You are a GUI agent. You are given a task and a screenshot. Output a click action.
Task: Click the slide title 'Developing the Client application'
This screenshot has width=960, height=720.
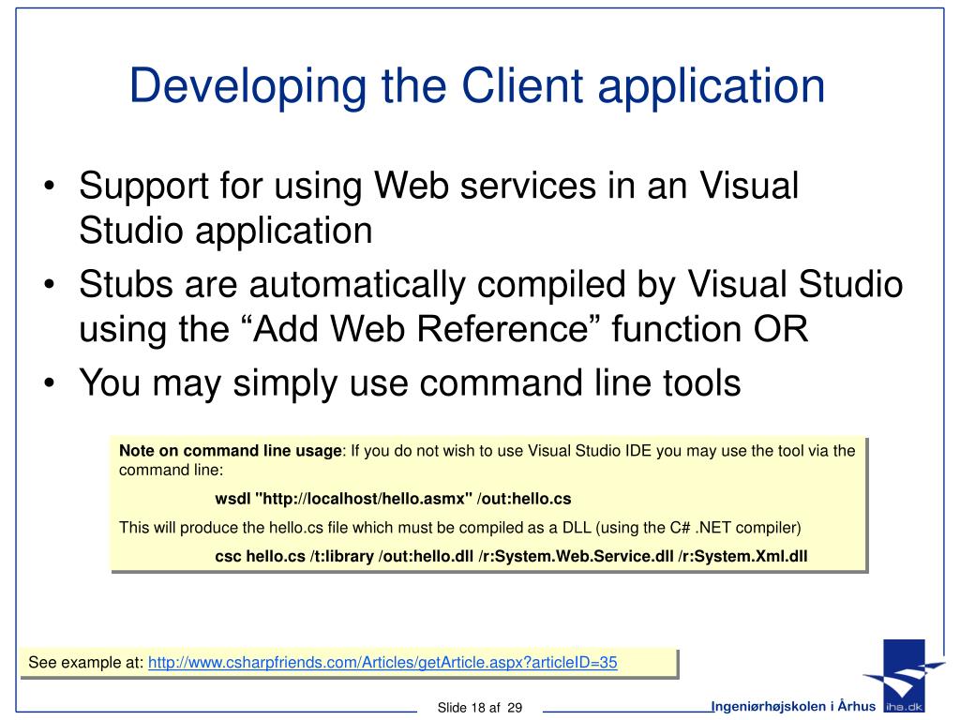(477, 87)
